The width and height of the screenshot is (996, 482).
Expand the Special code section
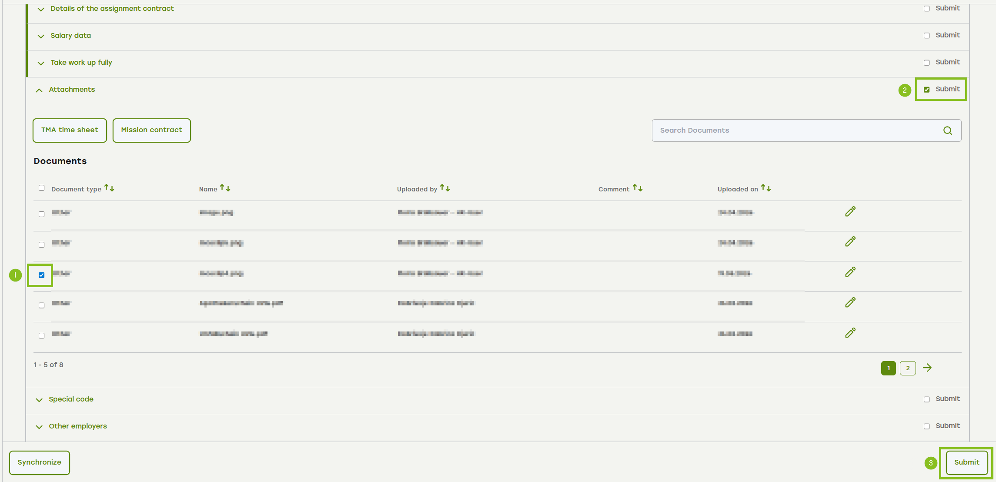coord(39,400)
